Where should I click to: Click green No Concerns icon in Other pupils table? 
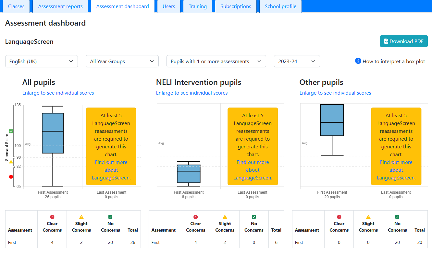click(397, 217)
